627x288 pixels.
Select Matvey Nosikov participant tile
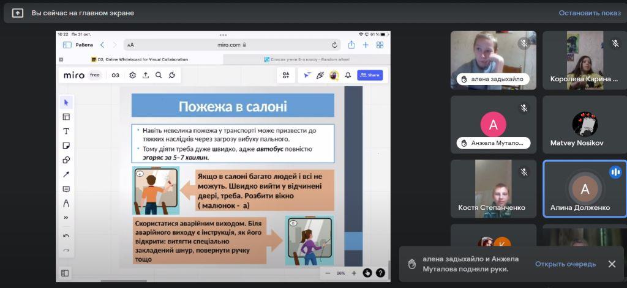point(585,125)
